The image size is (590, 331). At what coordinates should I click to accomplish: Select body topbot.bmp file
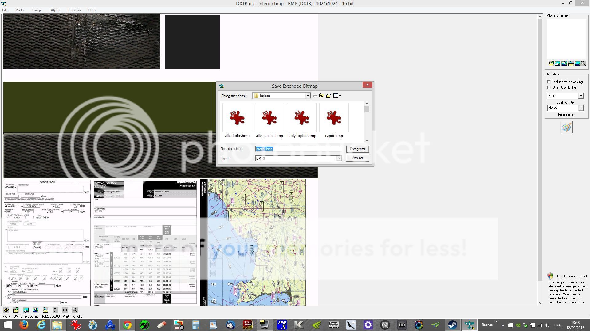tap(302, 121)
